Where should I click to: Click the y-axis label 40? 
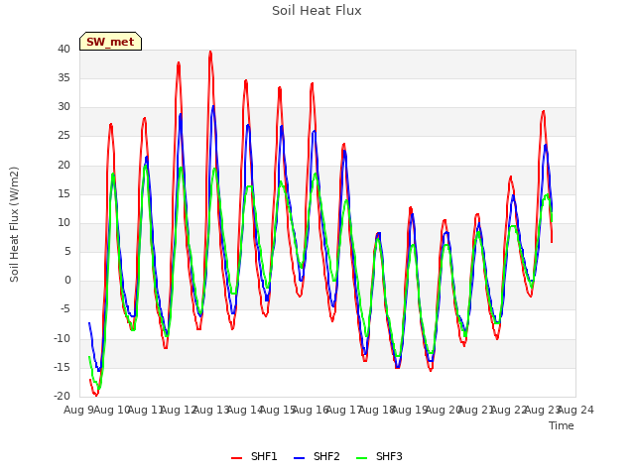(63, 49)
